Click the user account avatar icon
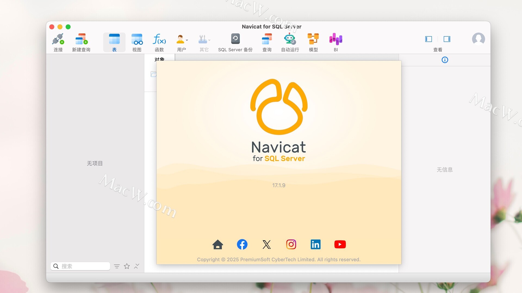This screenshot has width=522, height=293. pos(478,39)
